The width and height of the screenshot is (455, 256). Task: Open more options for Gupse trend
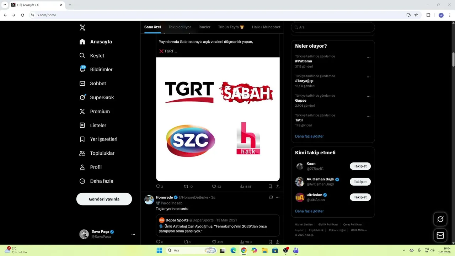click(x=369, y=97)
